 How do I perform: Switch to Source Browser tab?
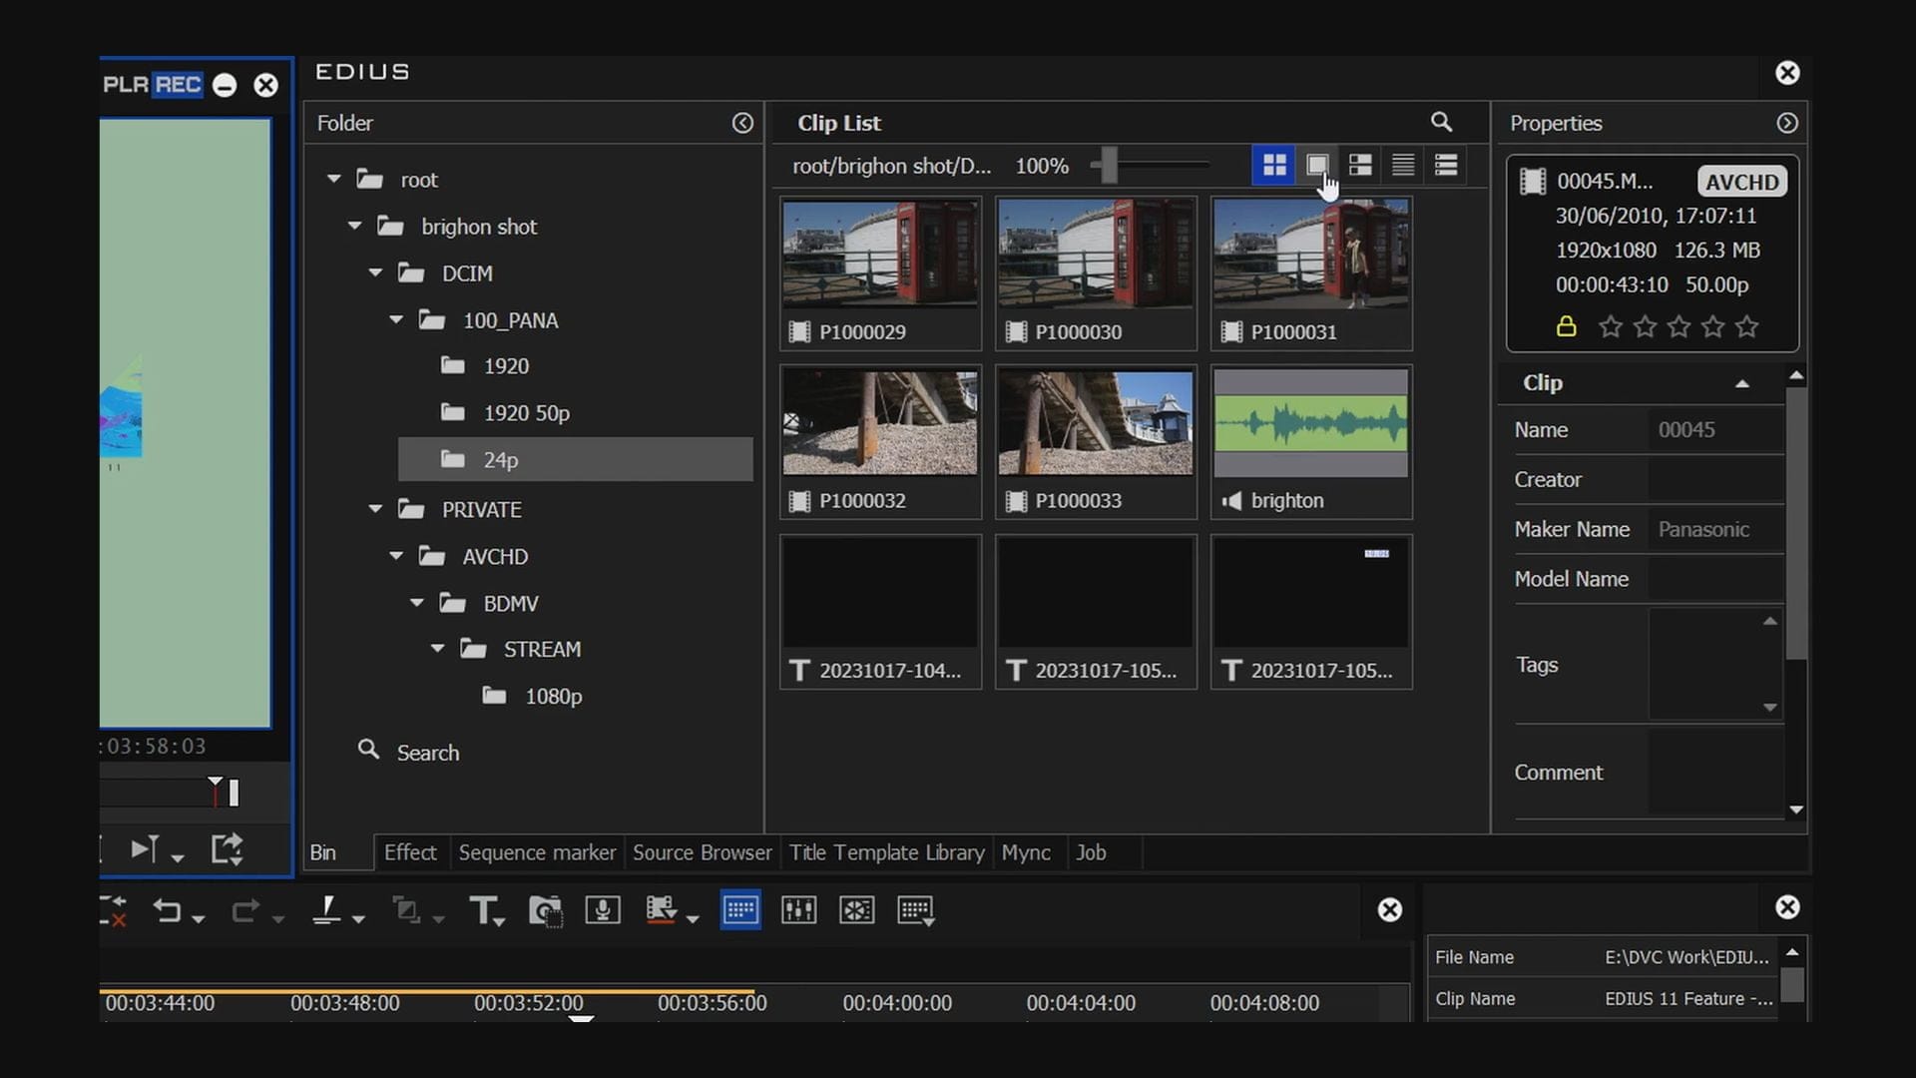click(702, 852)
